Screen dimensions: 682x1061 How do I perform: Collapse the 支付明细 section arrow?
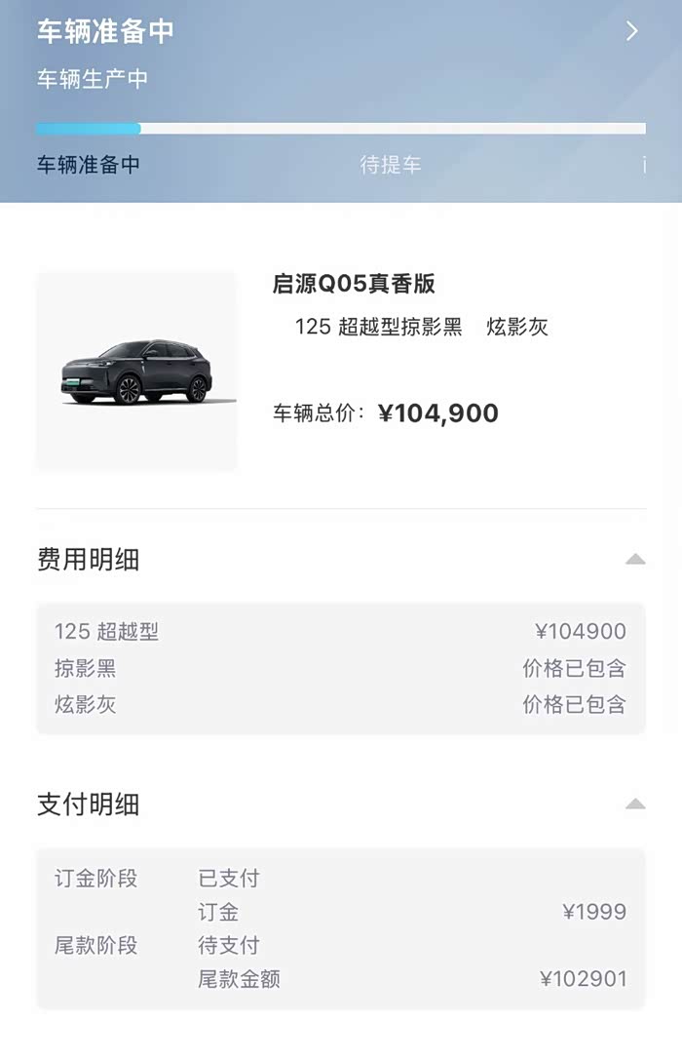coord(635,805)
